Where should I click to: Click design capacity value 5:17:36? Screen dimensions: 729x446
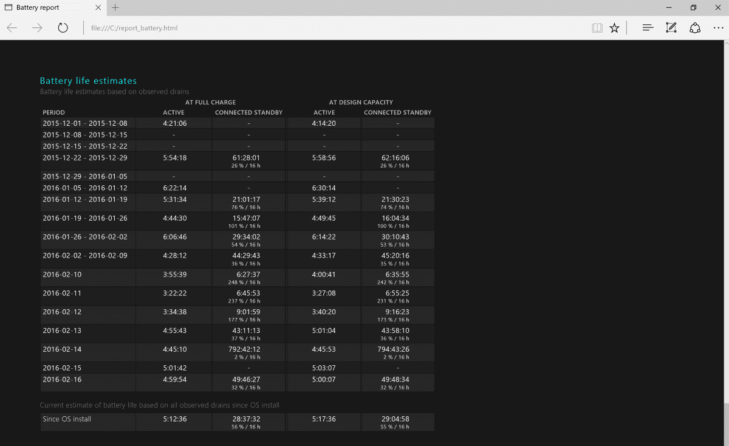[324, 419]
